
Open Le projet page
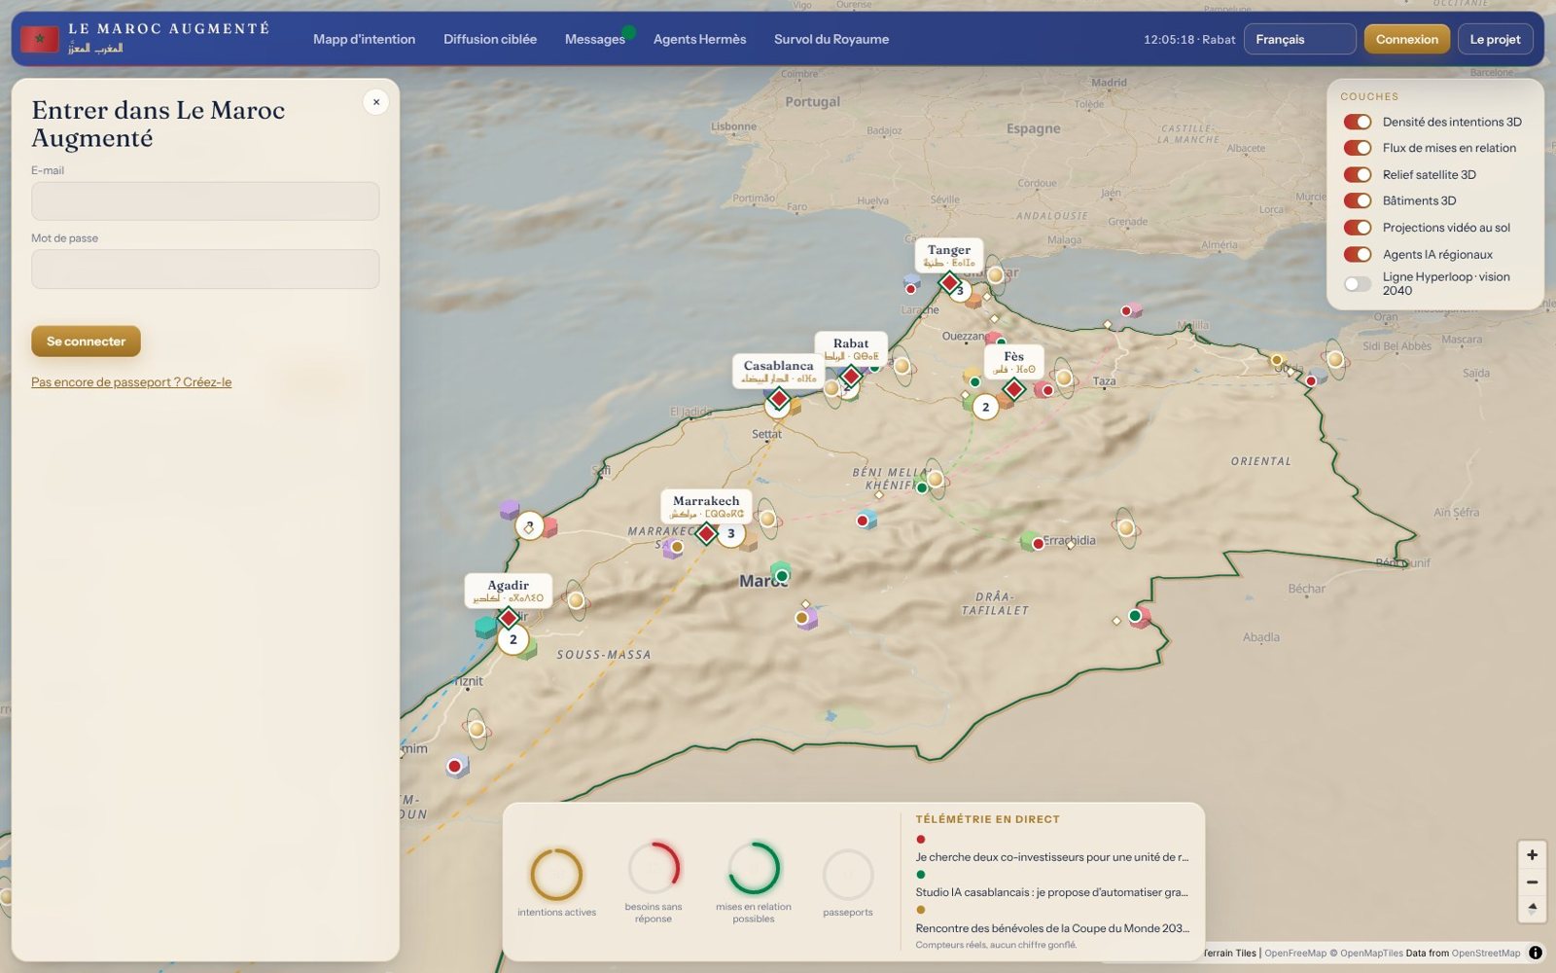1495,39
